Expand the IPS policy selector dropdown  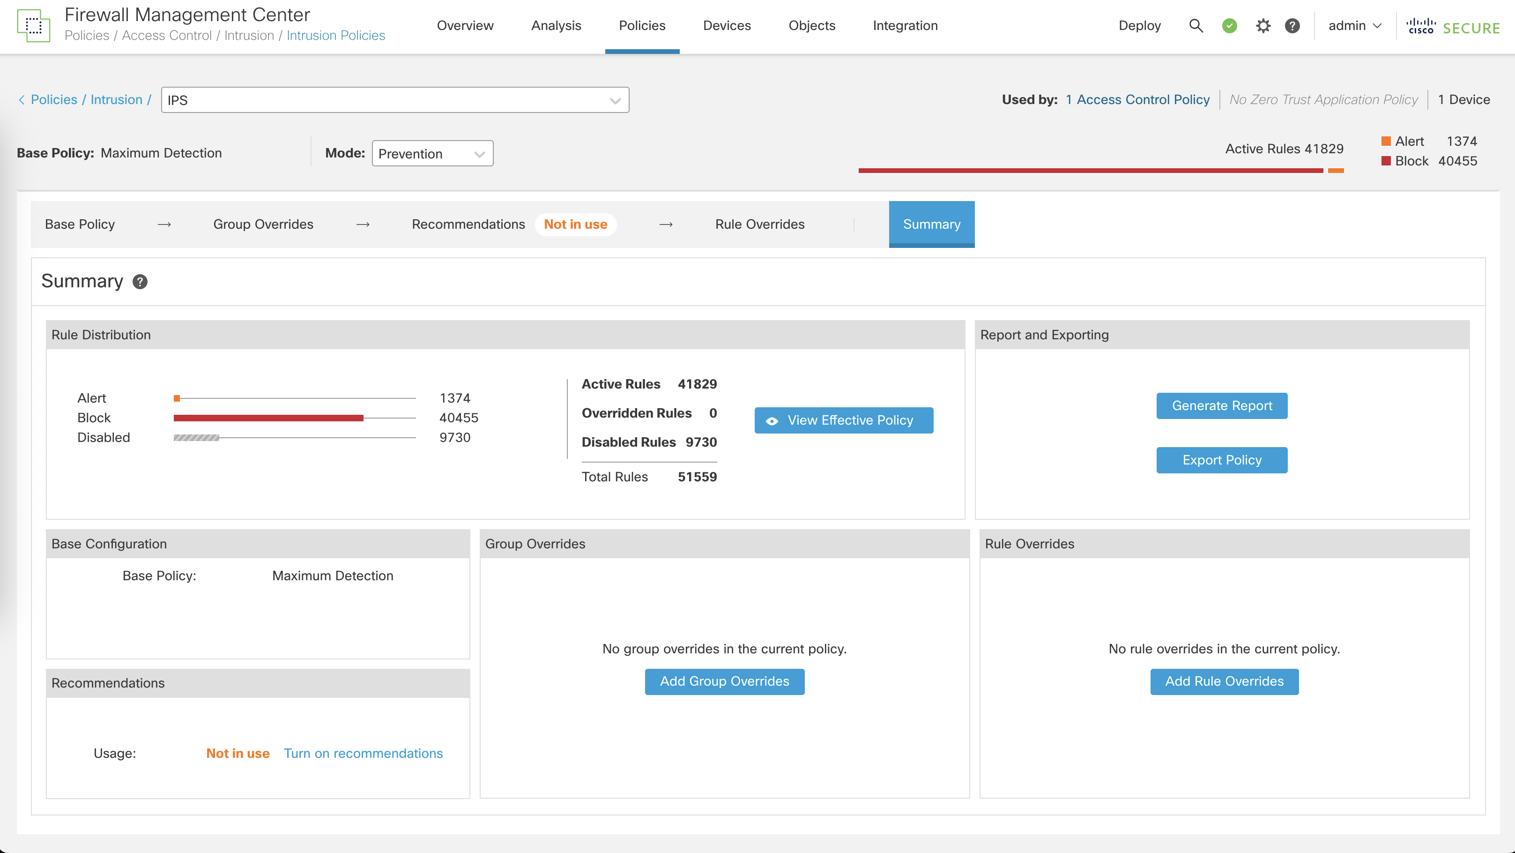coord(615,101)
